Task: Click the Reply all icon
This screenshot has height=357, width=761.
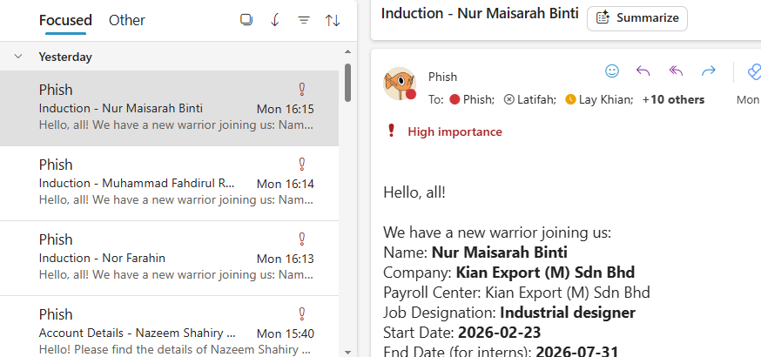Action: pos(676,71)
